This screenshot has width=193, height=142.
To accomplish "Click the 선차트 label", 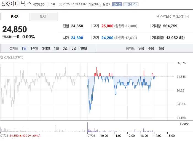I will pos(14,48).
